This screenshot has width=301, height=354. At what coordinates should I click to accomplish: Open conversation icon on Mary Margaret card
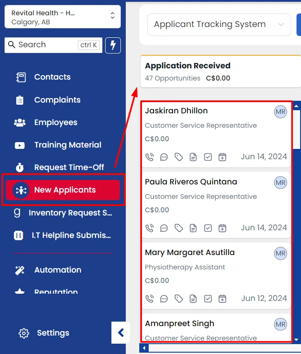[x=164, y=299]
